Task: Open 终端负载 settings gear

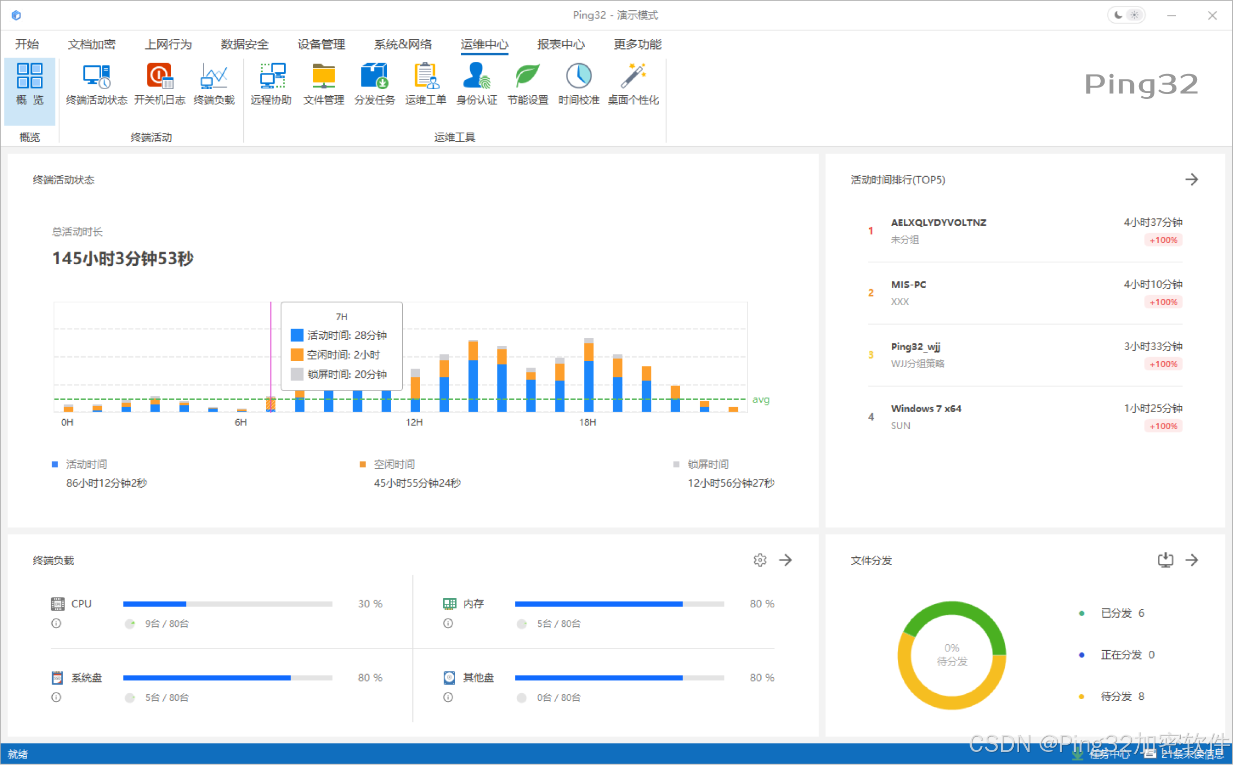Action: tap(760, 560)
